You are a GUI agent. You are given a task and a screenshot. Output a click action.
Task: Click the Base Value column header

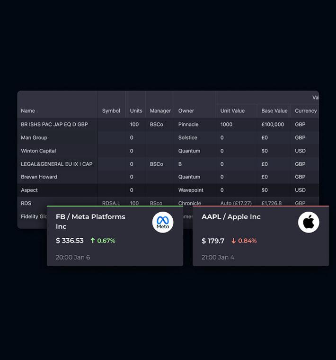pos(274,111)
